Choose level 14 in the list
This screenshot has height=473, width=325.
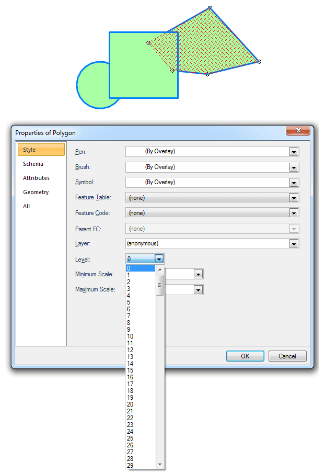coord(141,364)
